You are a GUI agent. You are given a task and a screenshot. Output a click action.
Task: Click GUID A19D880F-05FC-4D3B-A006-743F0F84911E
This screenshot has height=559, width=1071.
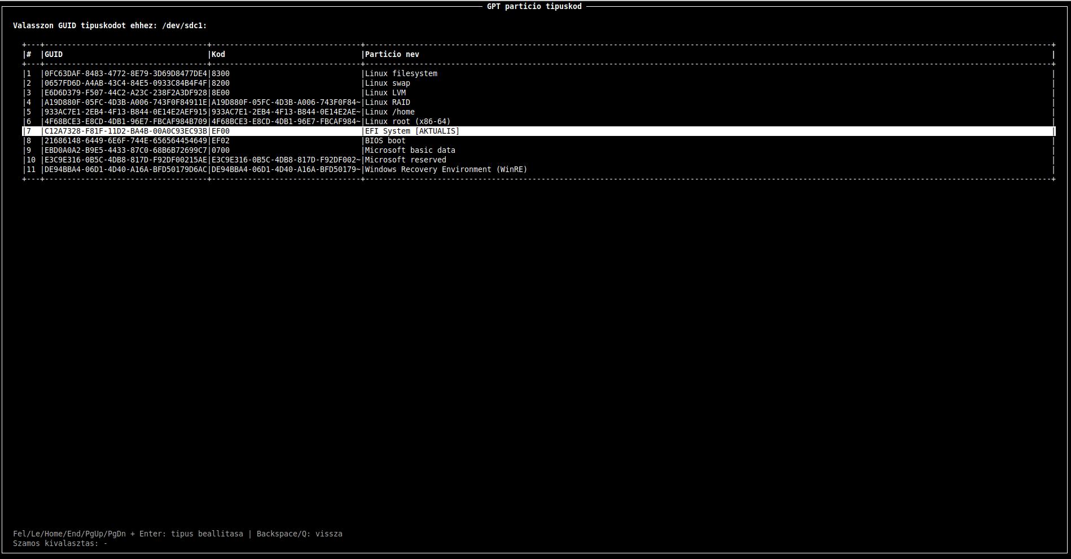point(126,102)
